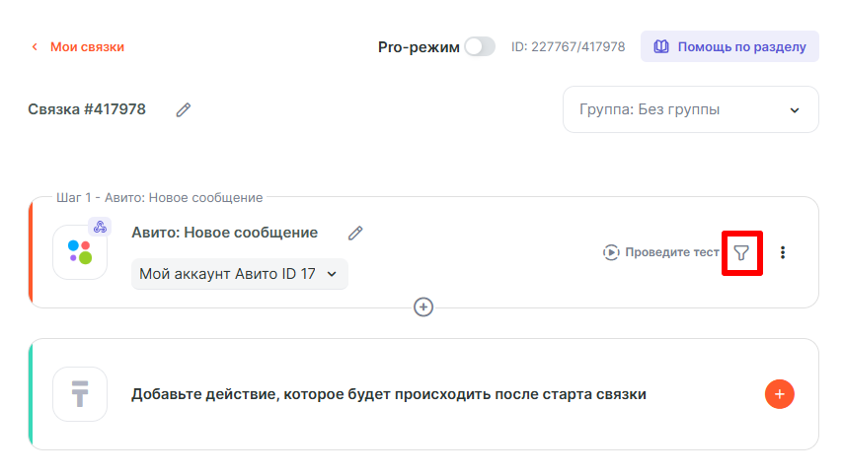Image resolution: width=843 pixels, height=475 pixels.
Task: Click pencil icon beside Авито: Новое сообщение
Action: (x=355, y=234)
